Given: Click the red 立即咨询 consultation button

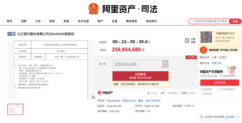Looking at the screenshot, I should [219, 83].
